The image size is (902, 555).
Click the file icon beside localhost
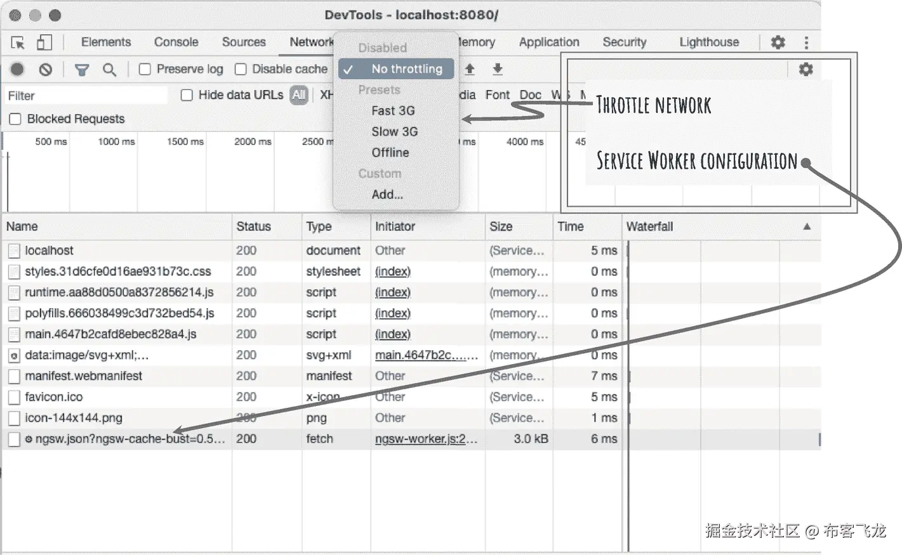coord(14,251)
